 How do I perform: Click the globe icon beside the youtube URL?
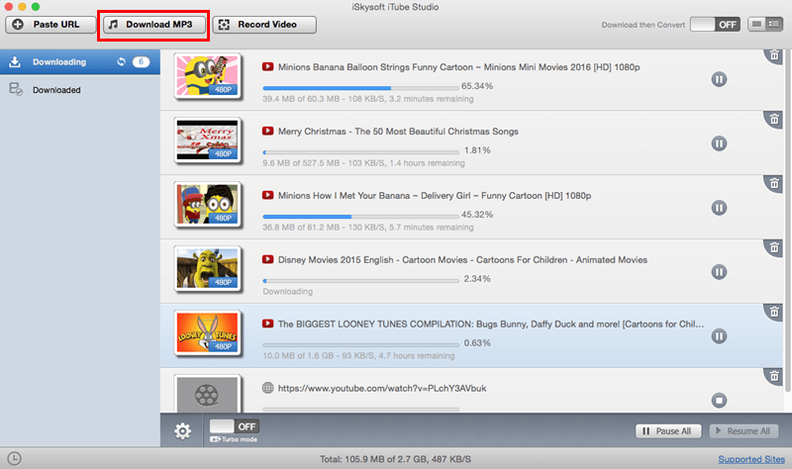point(267,388)
